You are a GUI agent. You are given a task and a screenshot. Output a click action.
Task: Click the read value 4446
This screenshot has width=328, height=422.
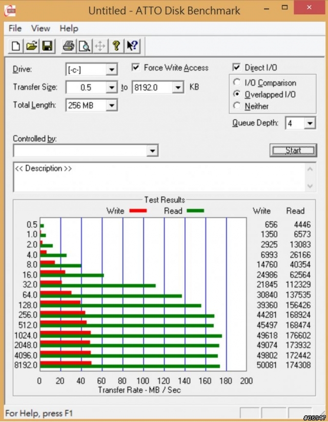click(x=302, y=225)
